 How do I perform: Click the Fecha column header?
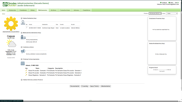(x=30, y=25)
